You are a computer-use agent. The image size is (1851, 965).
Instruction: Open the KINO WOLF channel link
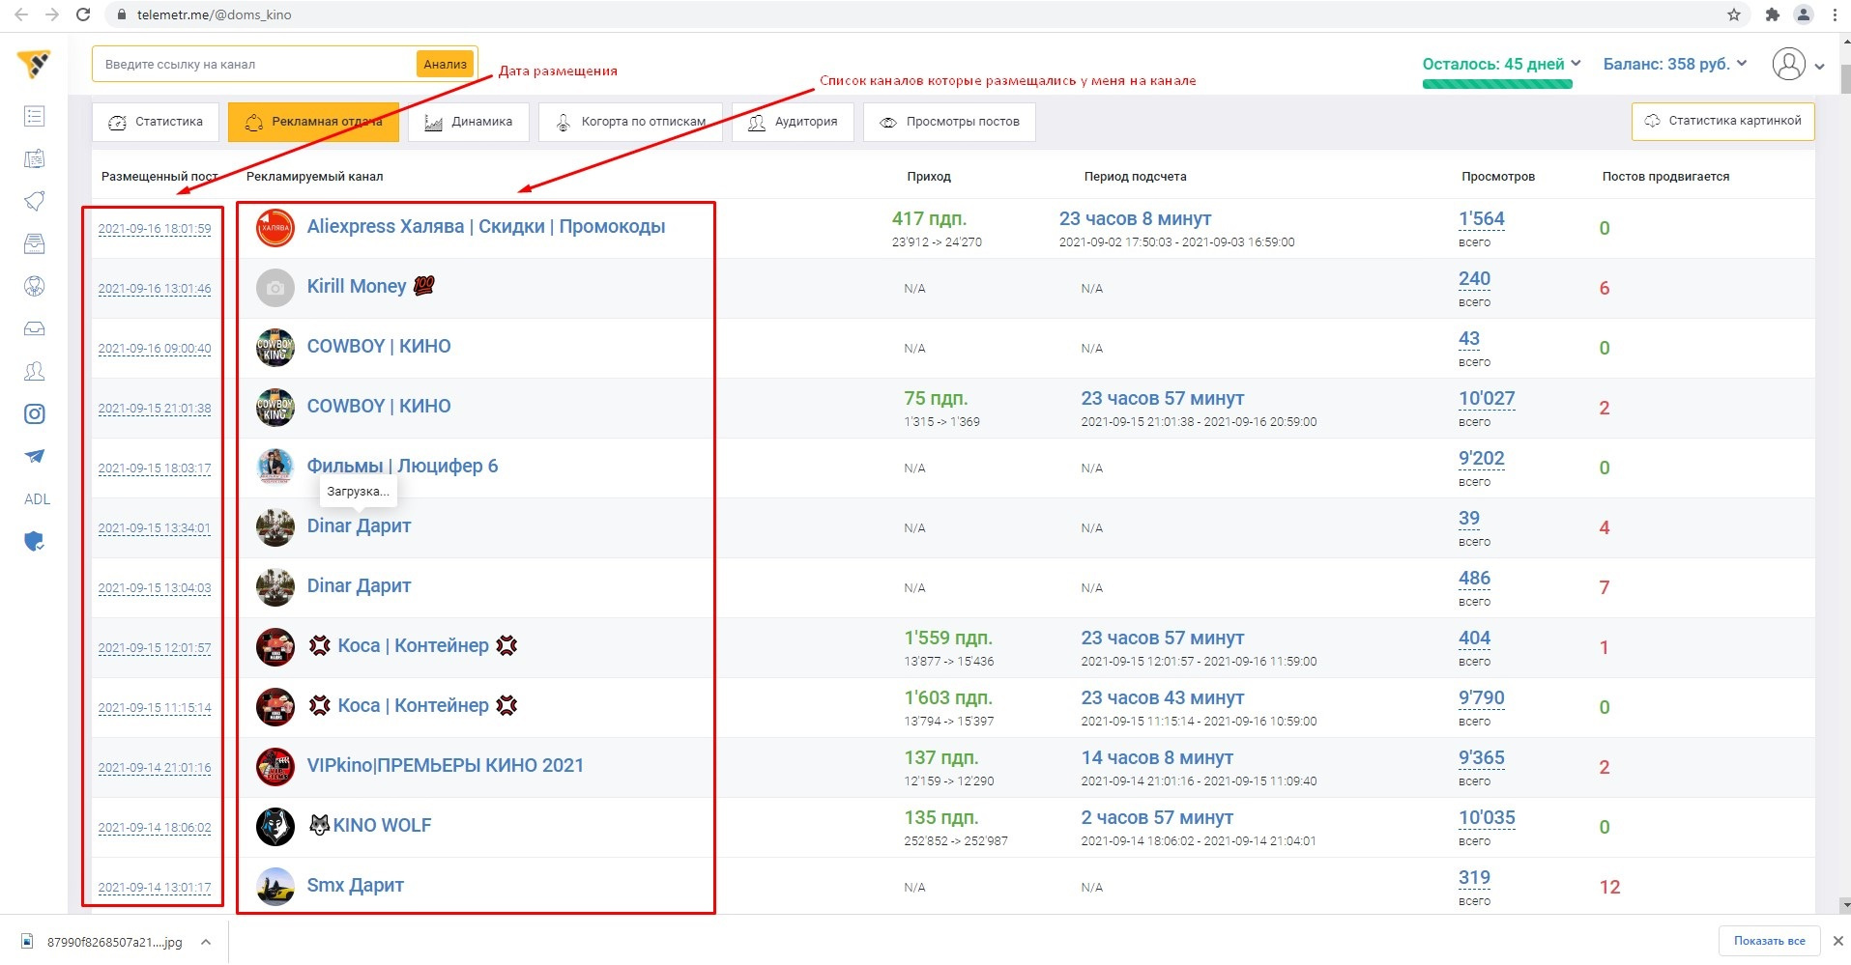[x=382, y=826]
